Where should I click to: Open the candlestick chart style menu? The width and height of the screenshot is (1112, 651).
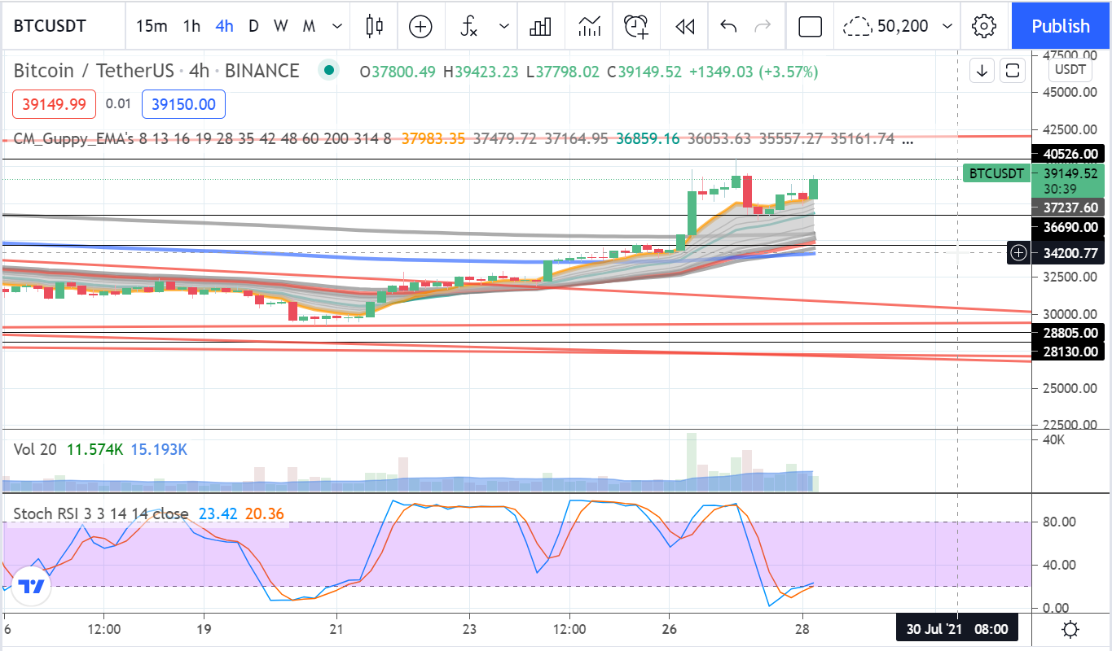(375, 26)
